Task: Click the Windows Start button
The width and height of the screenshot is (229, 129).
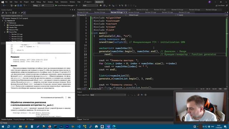Action: (x=3, y=126)
